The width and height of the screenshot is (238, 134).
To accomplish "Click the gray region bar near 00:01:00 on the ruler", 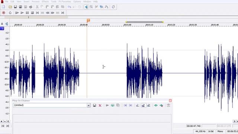I will coord(145,22).
